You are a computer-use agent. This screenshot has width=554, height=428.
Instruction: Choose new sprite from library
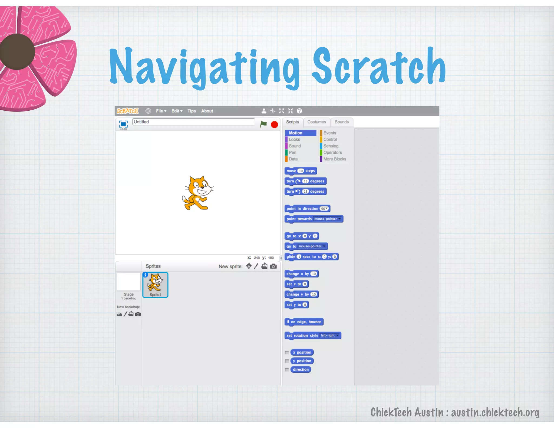point(249,266)
